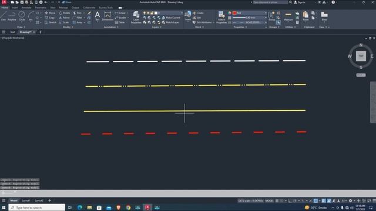This screenshot has width=376, height=211.
Task: Activate the Mirror command
Action: pyautogui.click(x=64, y=18)
